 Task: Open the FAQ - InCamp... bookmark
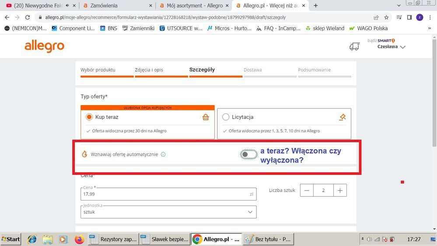coord(278,28)
